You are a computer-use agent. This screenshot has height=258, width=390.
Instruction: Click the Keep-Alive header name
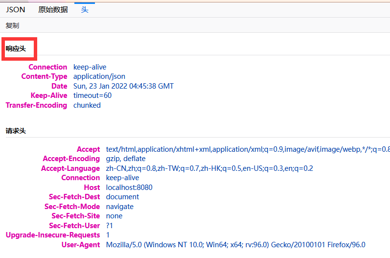48,95
